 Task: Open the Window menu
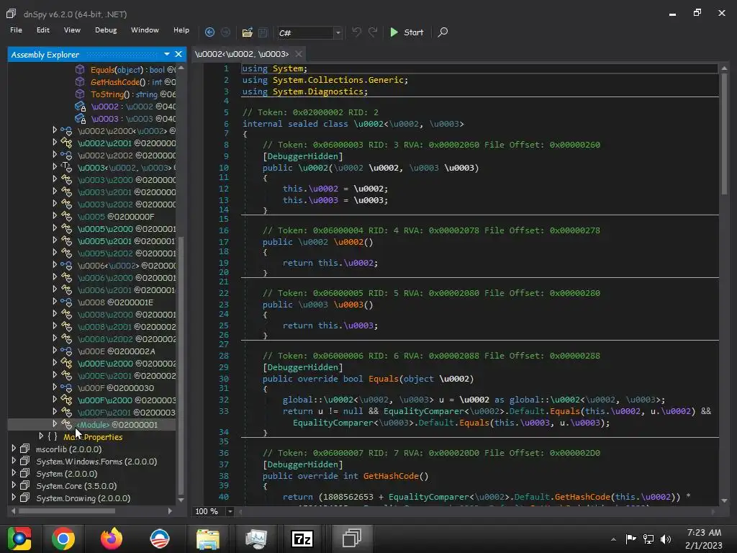[145, 30]
